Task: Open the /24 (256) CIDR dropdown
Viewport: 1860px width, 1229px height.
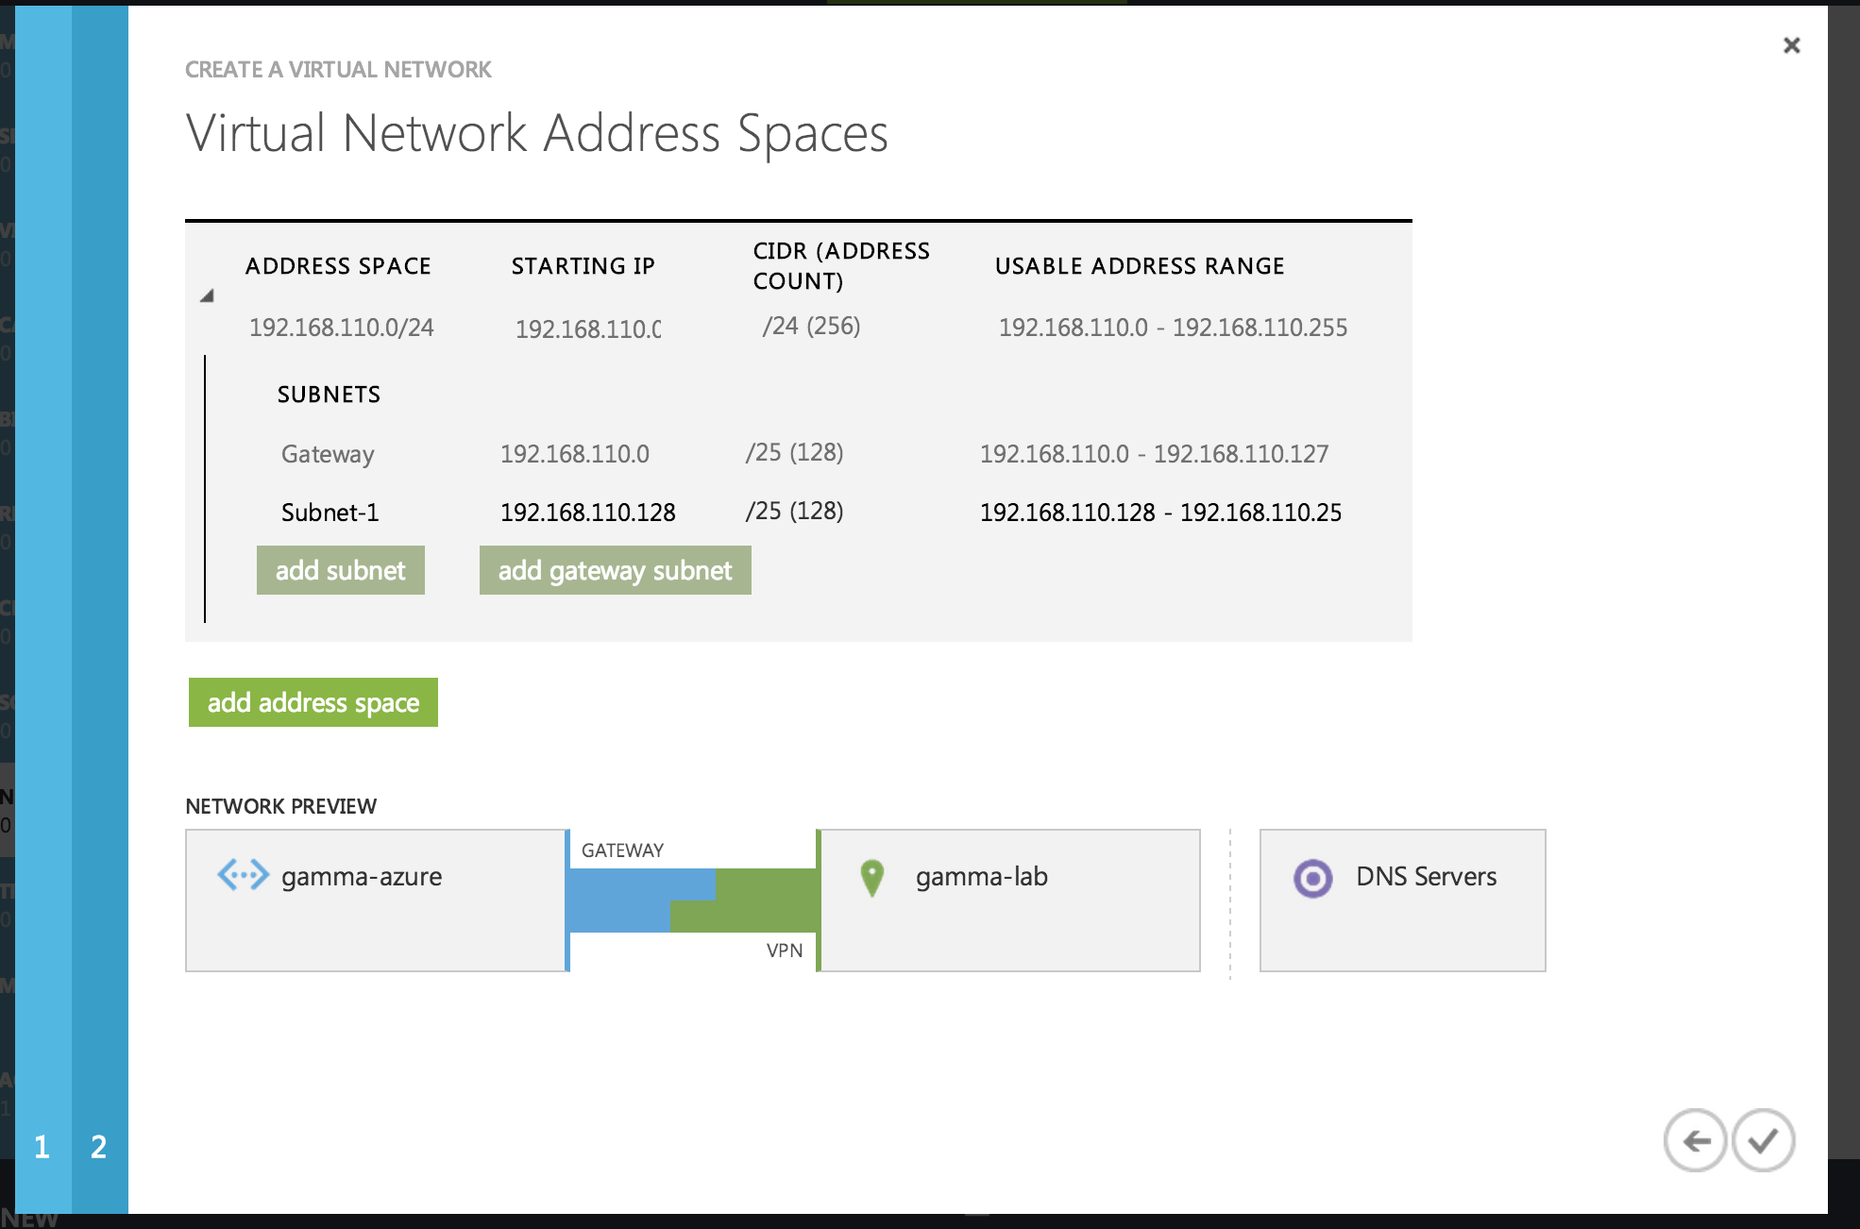Action: click(x=811, y=327)
